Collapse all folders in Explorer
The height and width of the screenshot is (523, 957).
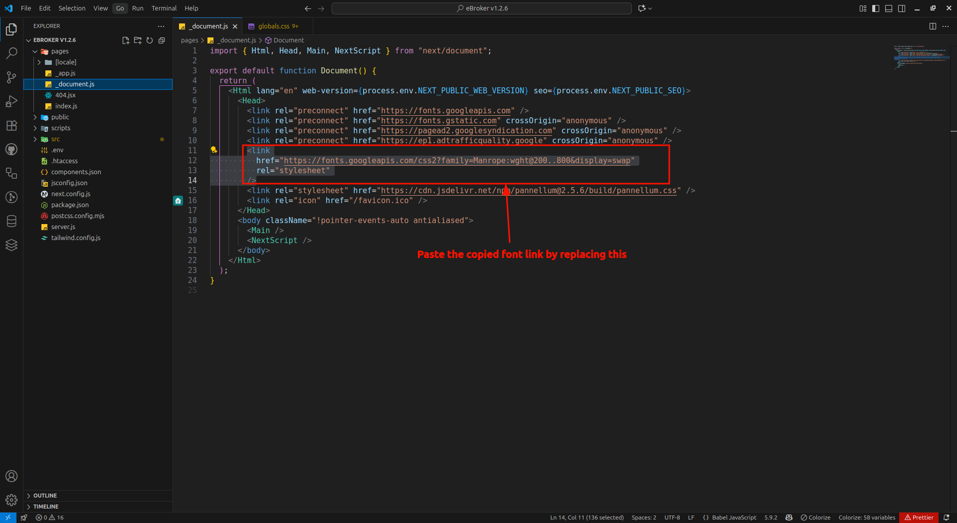tap(162, 40)
